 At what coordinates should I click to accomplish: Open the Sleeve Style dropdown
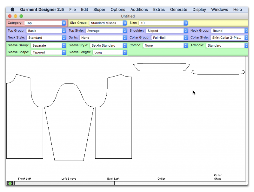click(x=108, y=45)
